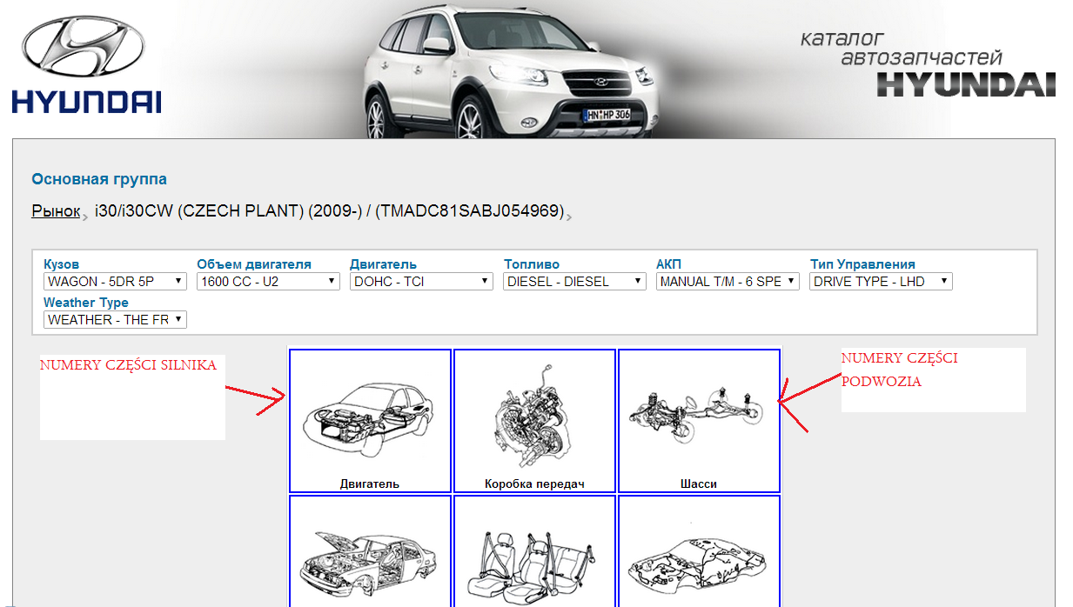Expand the Кузов dropdown showing WAGON - 5DR 5P
1073x607 pixels.
point(115,282)
